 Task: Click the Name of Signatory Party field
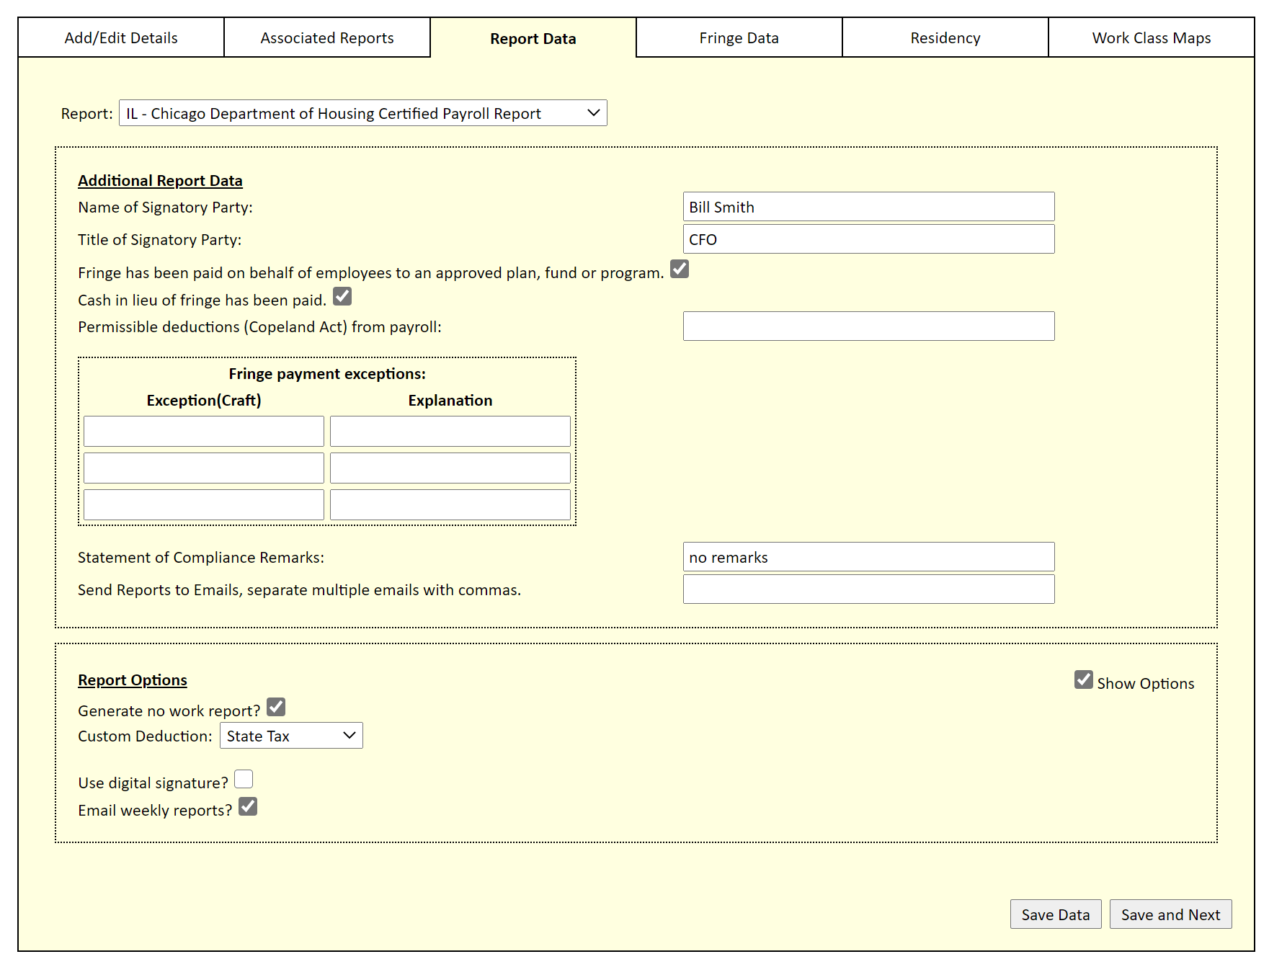pyautogui.click(x=868, y=207)
